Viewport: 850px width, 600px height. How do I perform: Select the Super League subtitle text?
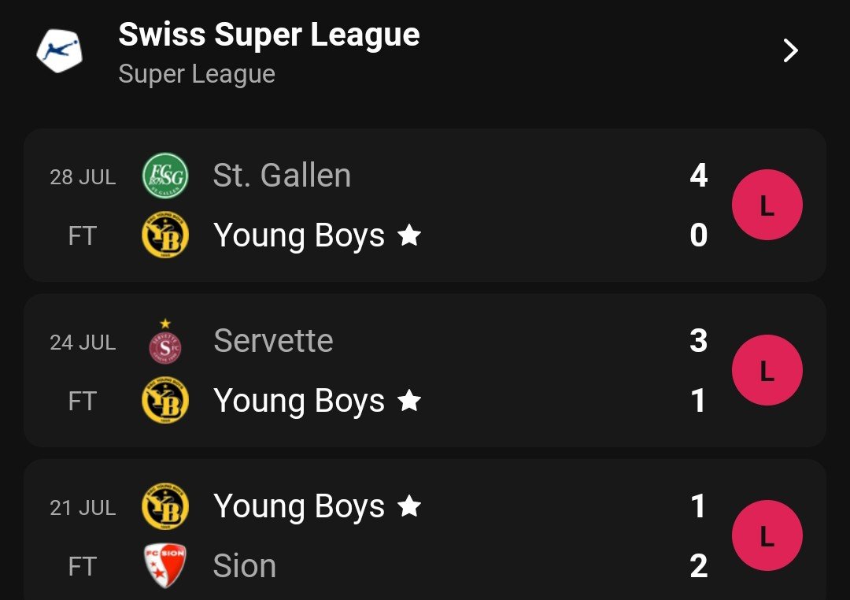(197, 74)
